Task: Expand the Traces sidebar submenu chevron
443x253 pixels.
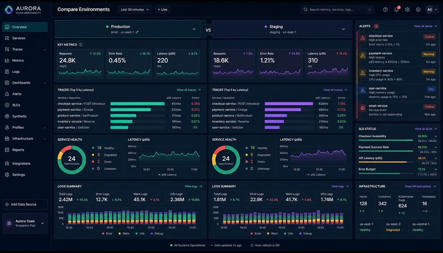Action: tap(45, 49)
